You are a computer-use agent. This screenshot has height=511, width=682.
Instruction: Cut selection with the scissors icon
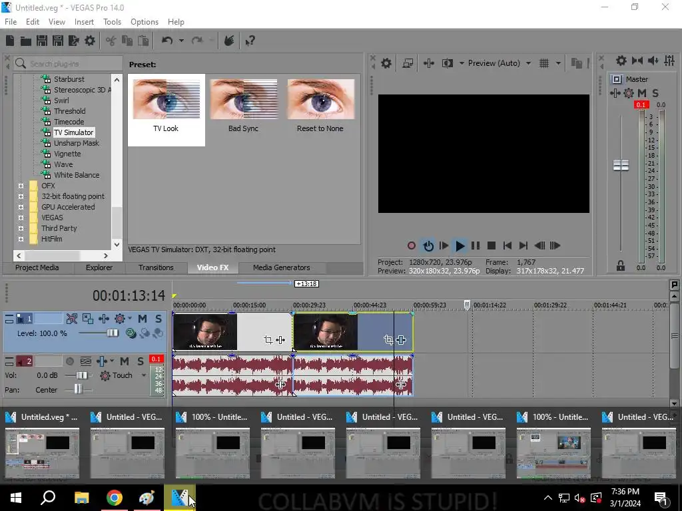click(x=111, y=41)
